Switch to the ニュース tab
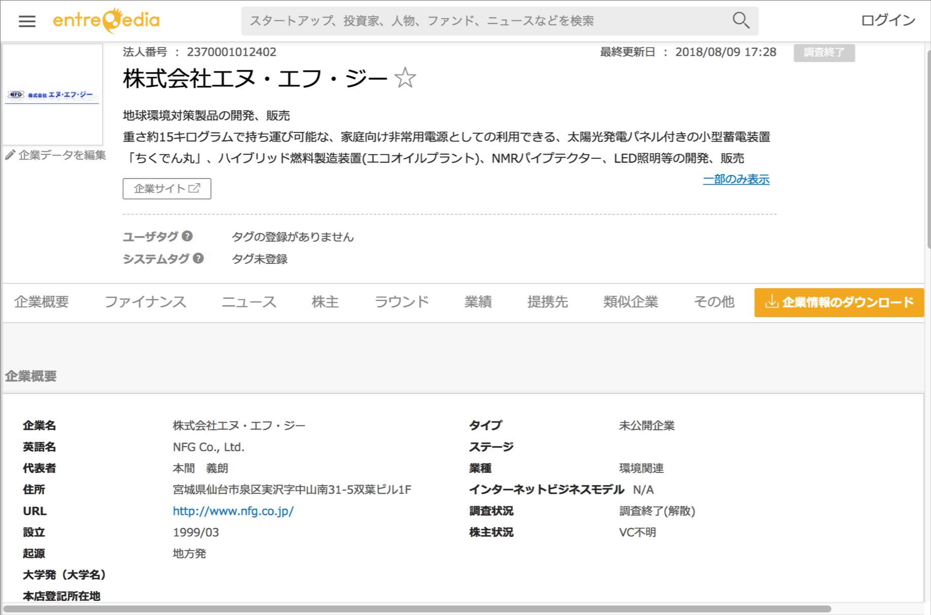Screen dimensions: 931x615 click(x=248, y=302)
